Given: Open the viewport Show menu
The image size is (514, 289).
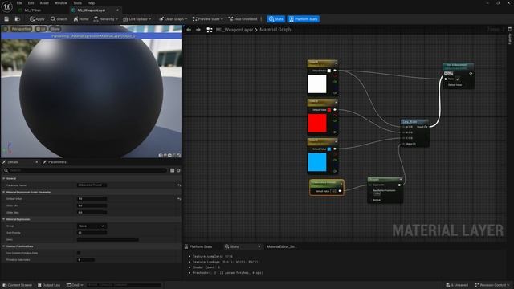Looking at the screenshot, I should point(55,29).
